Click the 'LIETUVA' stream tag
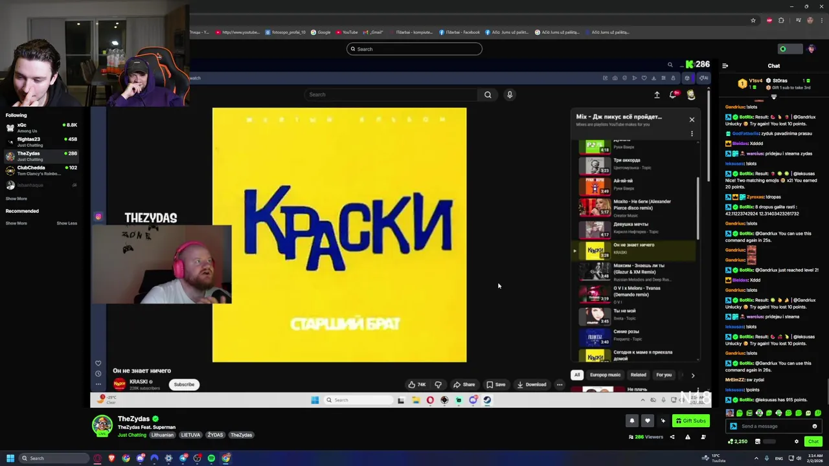 (x=190, y=435)
